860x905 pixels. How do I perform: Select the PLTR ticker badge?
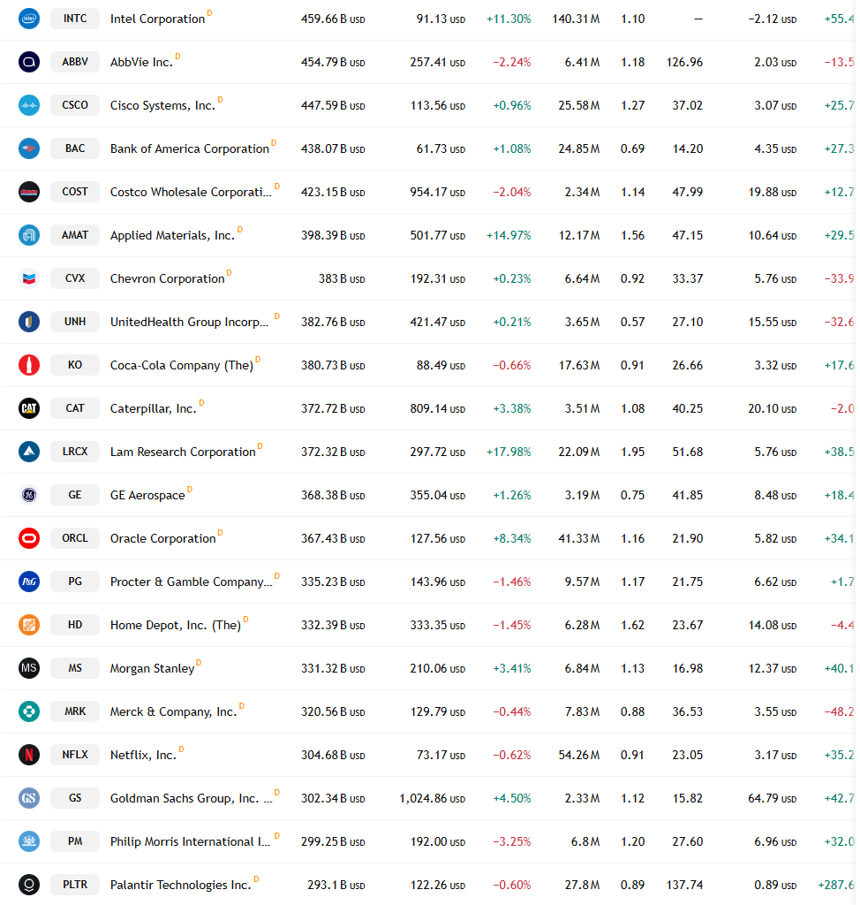tap(75, 884)
